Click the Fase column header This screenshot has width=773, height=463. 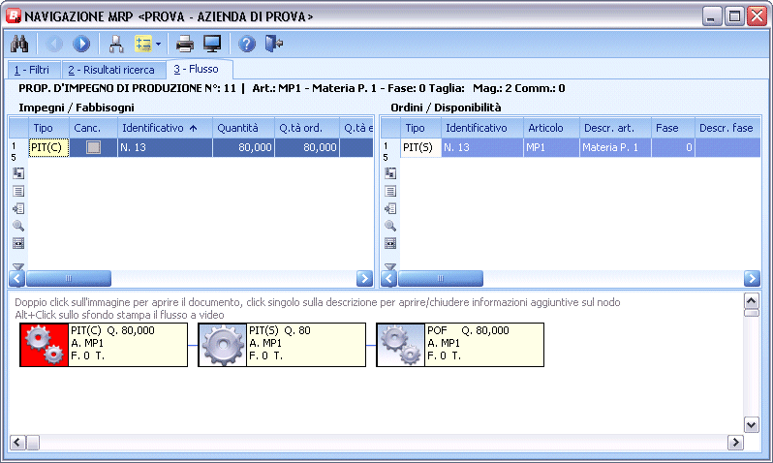coord(673,128)
